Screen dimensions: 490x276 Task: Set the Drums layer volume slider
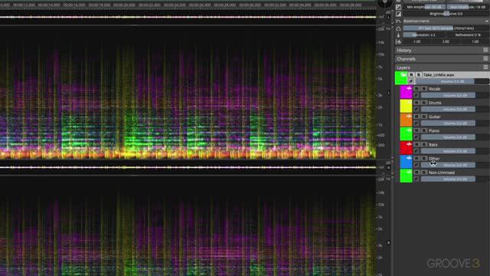455,109
